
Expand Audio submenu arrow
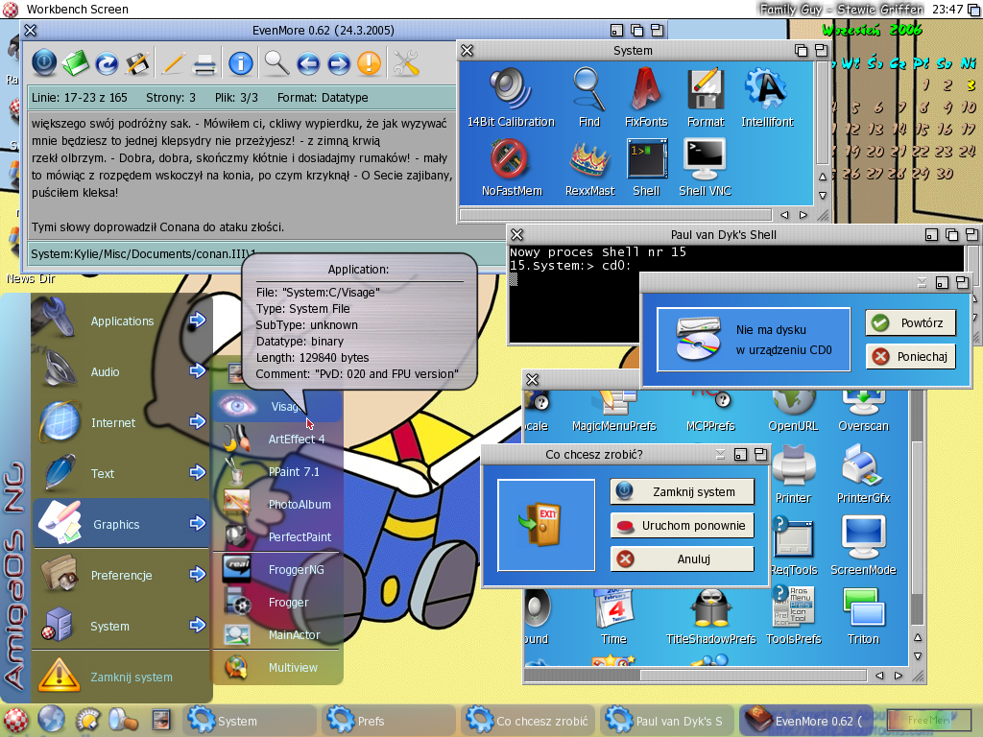(x=198, y=371)
